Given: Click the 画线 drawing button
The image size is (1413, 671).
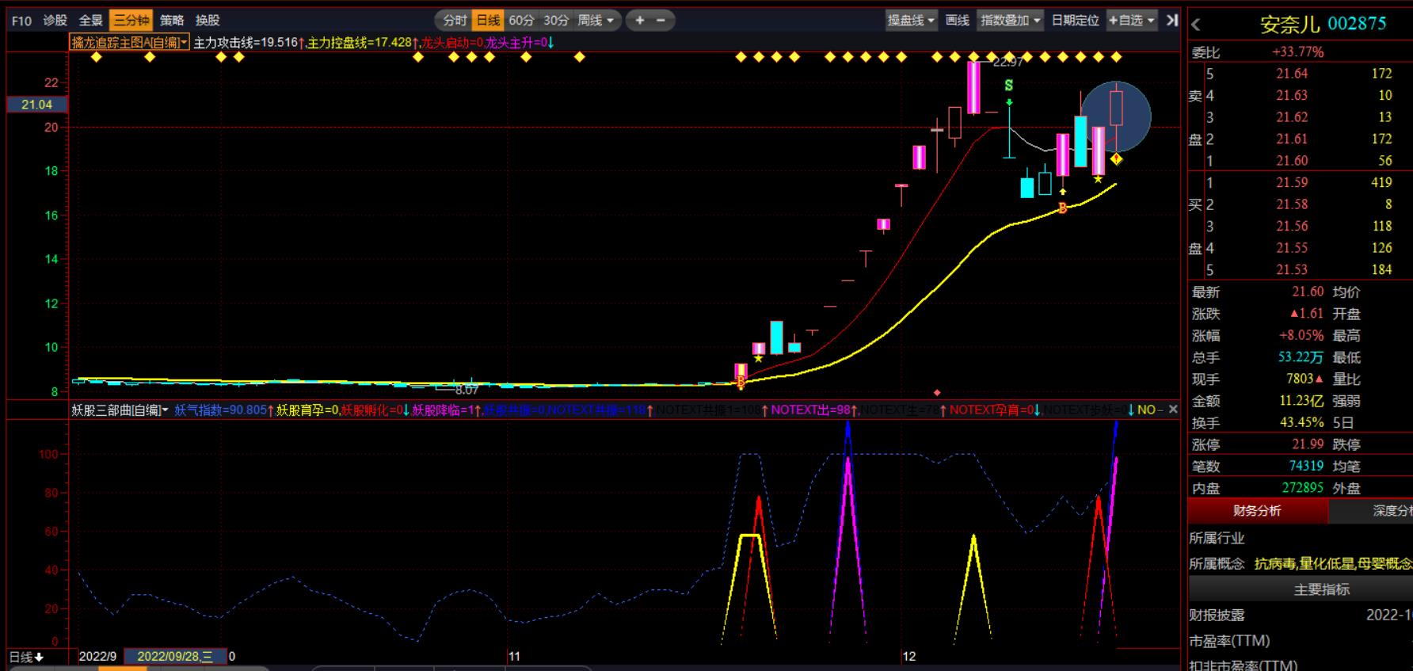Looking at the screenshot, I should pos(957,21).
